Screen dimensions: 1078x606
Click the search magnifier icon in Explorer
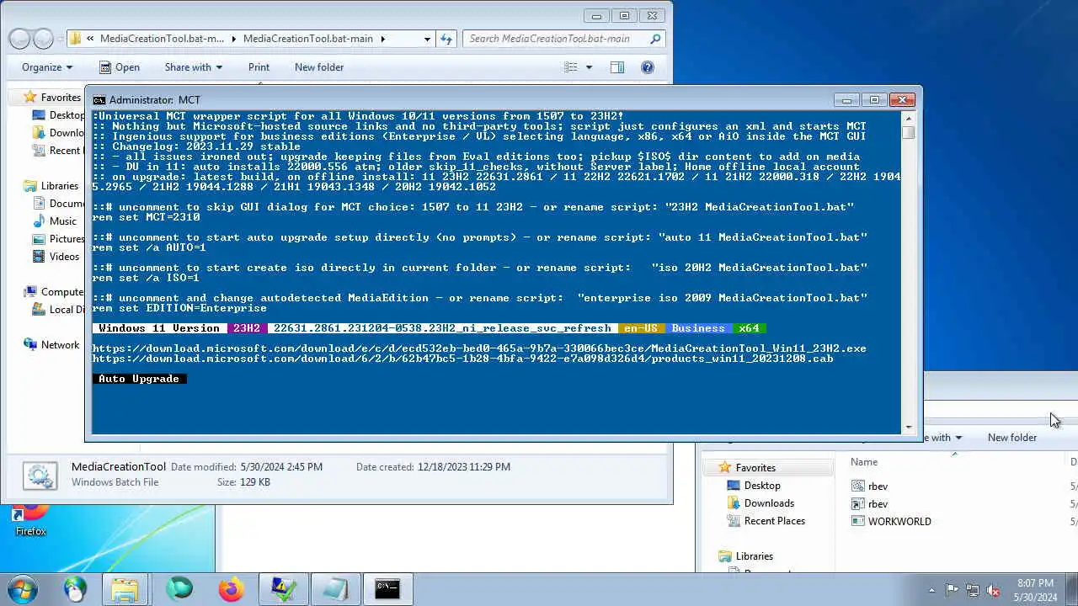point(655,39)
